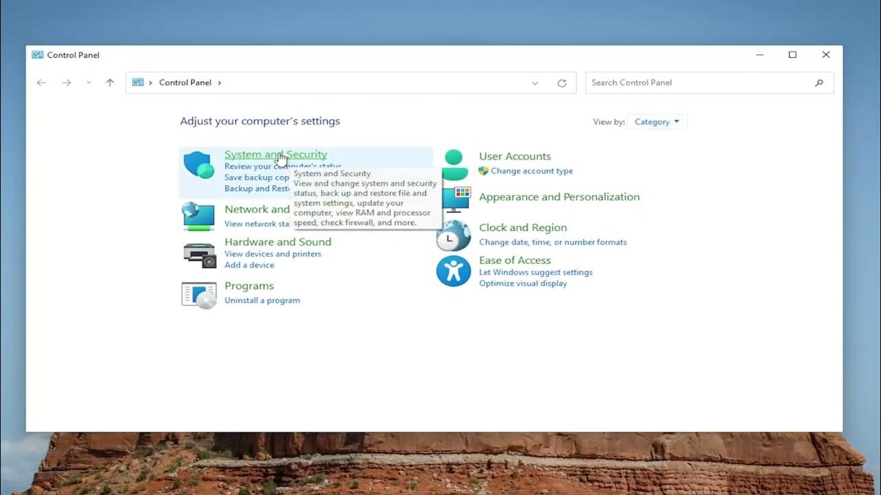The height and width of the screenshot is (495, 881).
Task: Click the chevron before Control Panel breadcrumb
Action: pos(150,82)
